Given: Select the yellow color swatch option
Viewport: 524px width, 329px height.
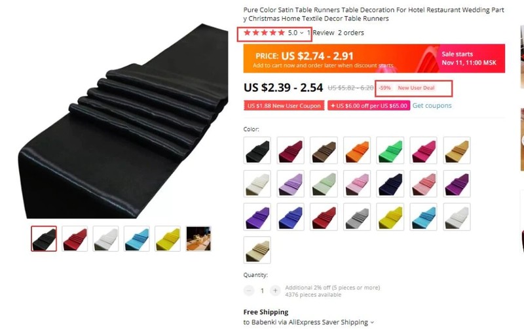Looking at the screenshot, I should (390, 217).
